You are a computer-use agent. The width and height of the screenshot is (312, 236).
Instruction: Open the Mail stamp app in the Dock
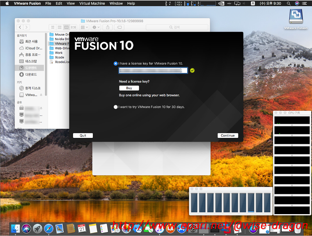coord(60,229)
